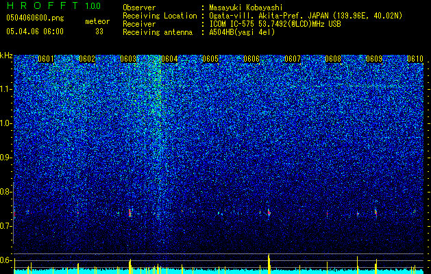The height and width of the screenshot is (274, 431).
Task: Select observer name Masayuki Kobayashi
Action: 245,8
